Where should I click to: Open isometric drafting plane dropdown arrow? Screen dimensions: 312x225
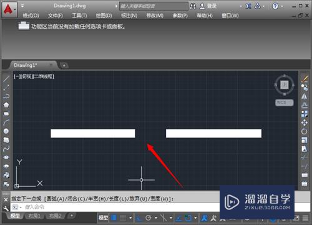pos(171,218)
